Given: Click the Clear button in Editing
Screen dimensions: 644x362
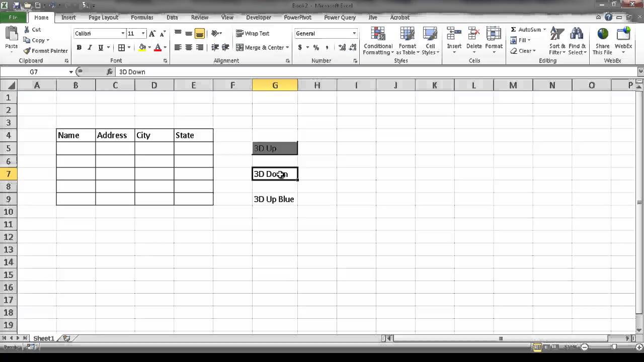Looking at the screenshot, I should click(523, 51).
